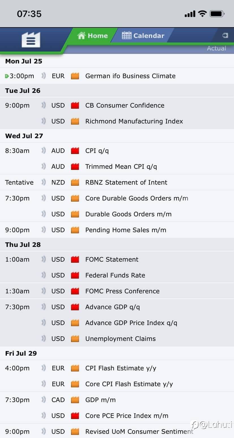Tap the Actual column header
The width and height of the screenshot is (234, 438).
[x=216, y=48]
